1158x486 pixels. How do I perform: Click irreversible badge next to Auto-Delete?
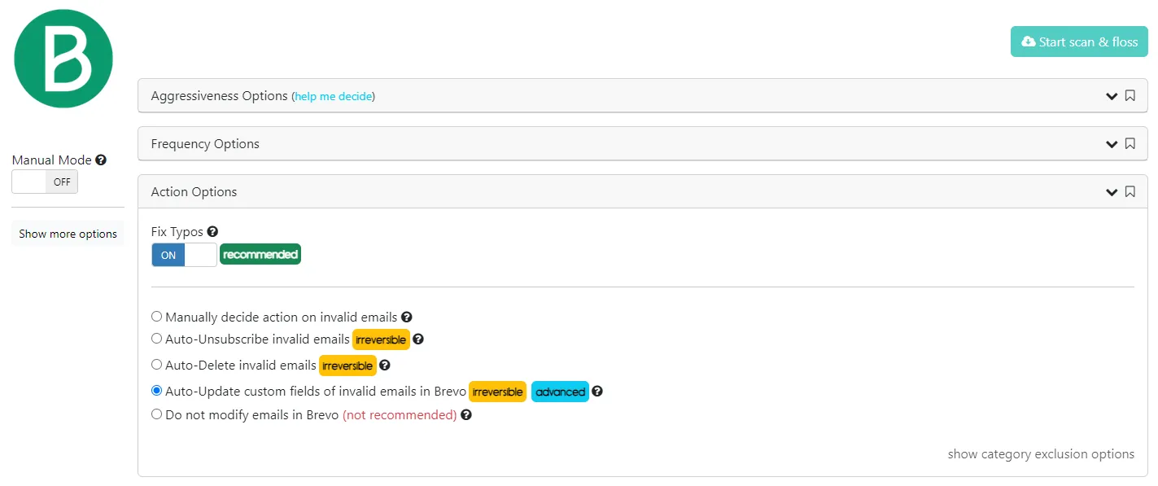tap(347, 366)
